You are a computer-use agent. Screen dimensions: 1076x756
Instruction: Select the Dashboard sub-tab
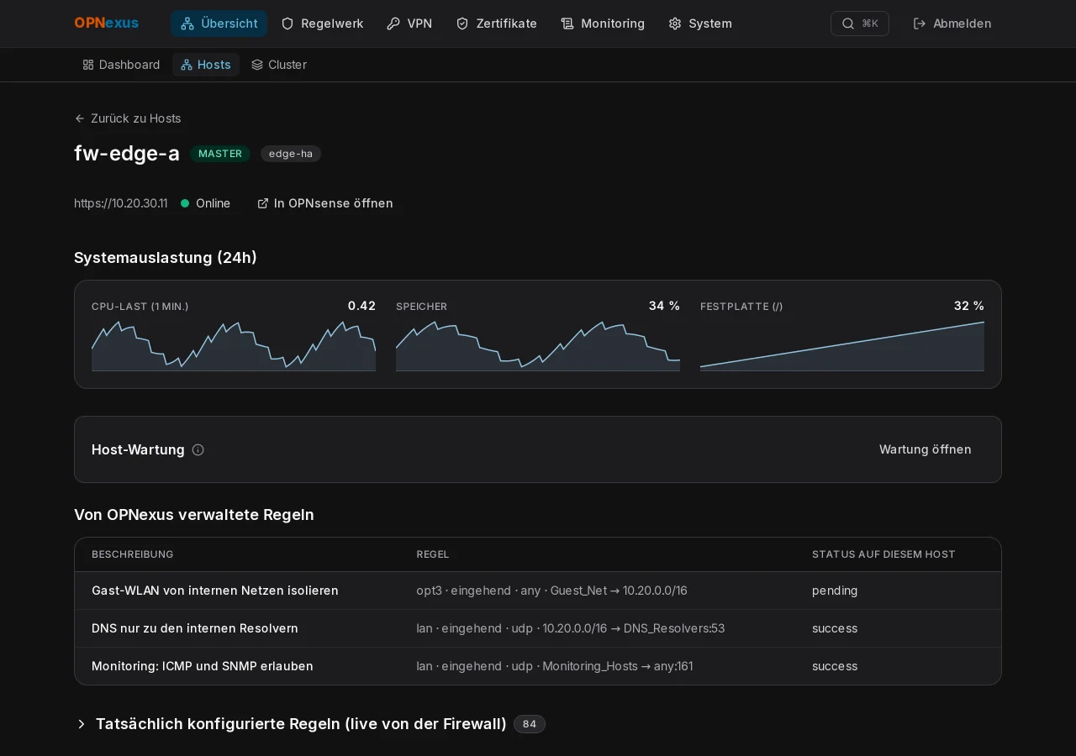121,65
